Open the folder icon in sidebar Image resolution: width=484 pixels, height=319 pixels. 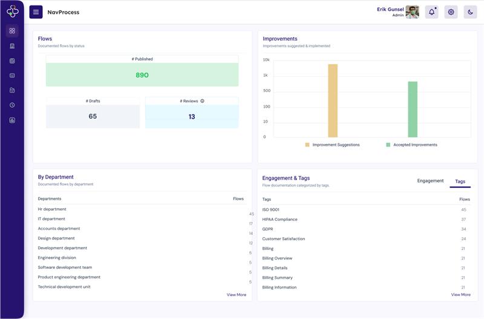pos(12,90)
